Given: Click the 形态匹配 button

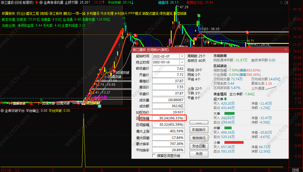Looking at the screenshot, I should (x=199, y=146).
